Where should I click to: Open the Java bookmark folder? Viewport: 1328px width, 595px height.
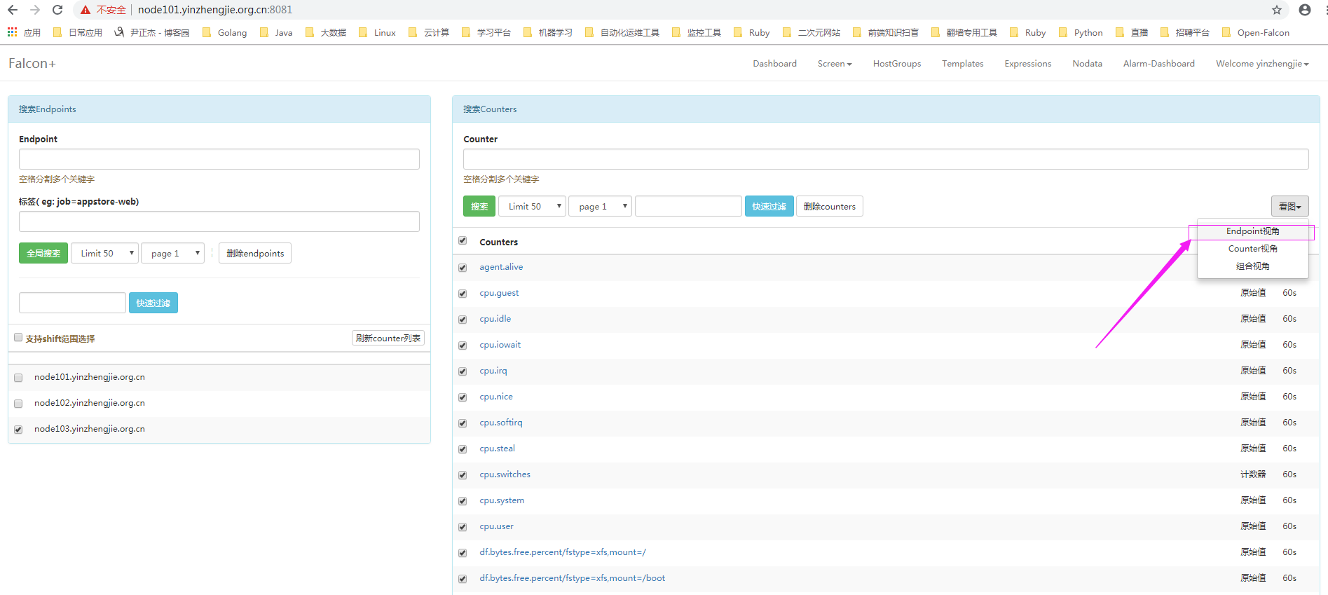[276, 32]
